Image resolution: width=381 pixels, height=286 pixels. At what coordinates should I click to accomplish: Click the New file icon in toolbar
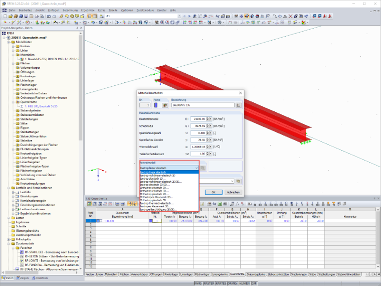click(x=5, y=16)
